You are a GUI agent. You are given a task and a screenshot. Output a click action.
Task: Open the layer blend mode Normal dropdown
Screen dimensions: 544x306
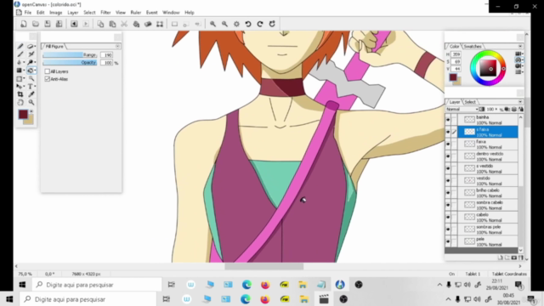(x=462, y=110)
